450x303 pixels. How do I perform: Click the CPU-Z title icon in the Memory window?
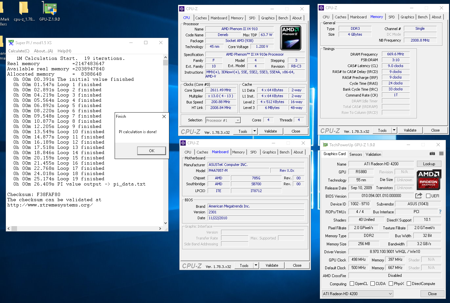coord(321,8)
